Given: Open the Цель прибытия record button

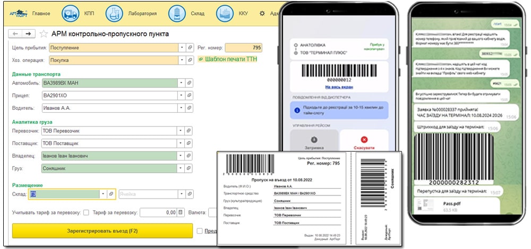Looking at the screenshot, I should tap(190, 48).
